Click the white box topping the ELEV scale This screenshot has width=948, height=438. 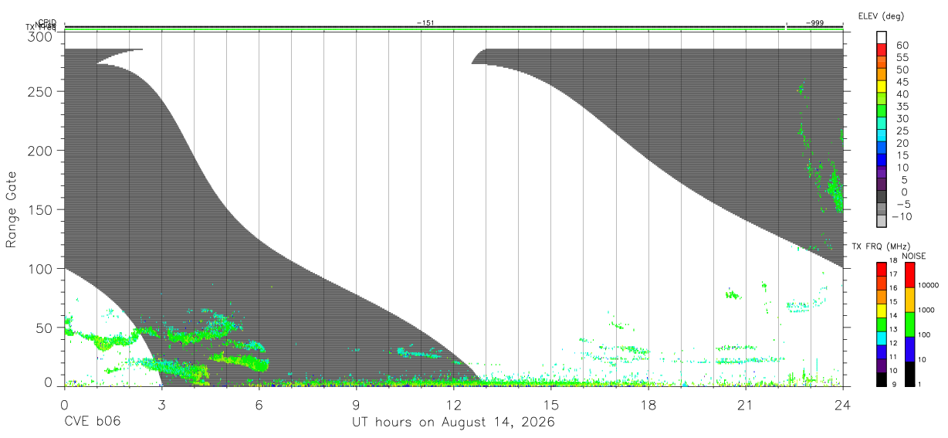(882, 37)
